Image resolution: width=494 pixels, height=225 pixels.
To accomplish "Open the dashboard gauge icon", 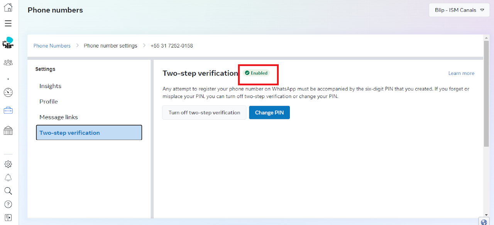I will tap(8, 92).
